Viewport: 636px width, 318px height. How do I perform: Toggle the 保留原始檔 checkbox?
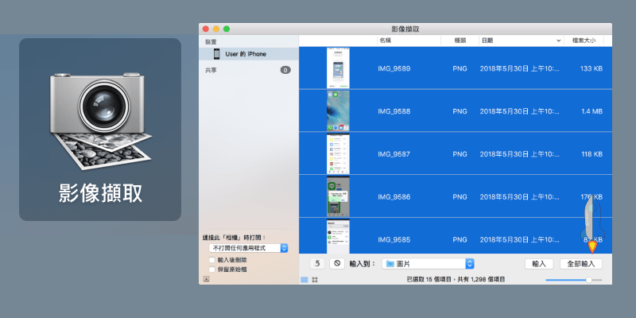[x=211, y=270]
